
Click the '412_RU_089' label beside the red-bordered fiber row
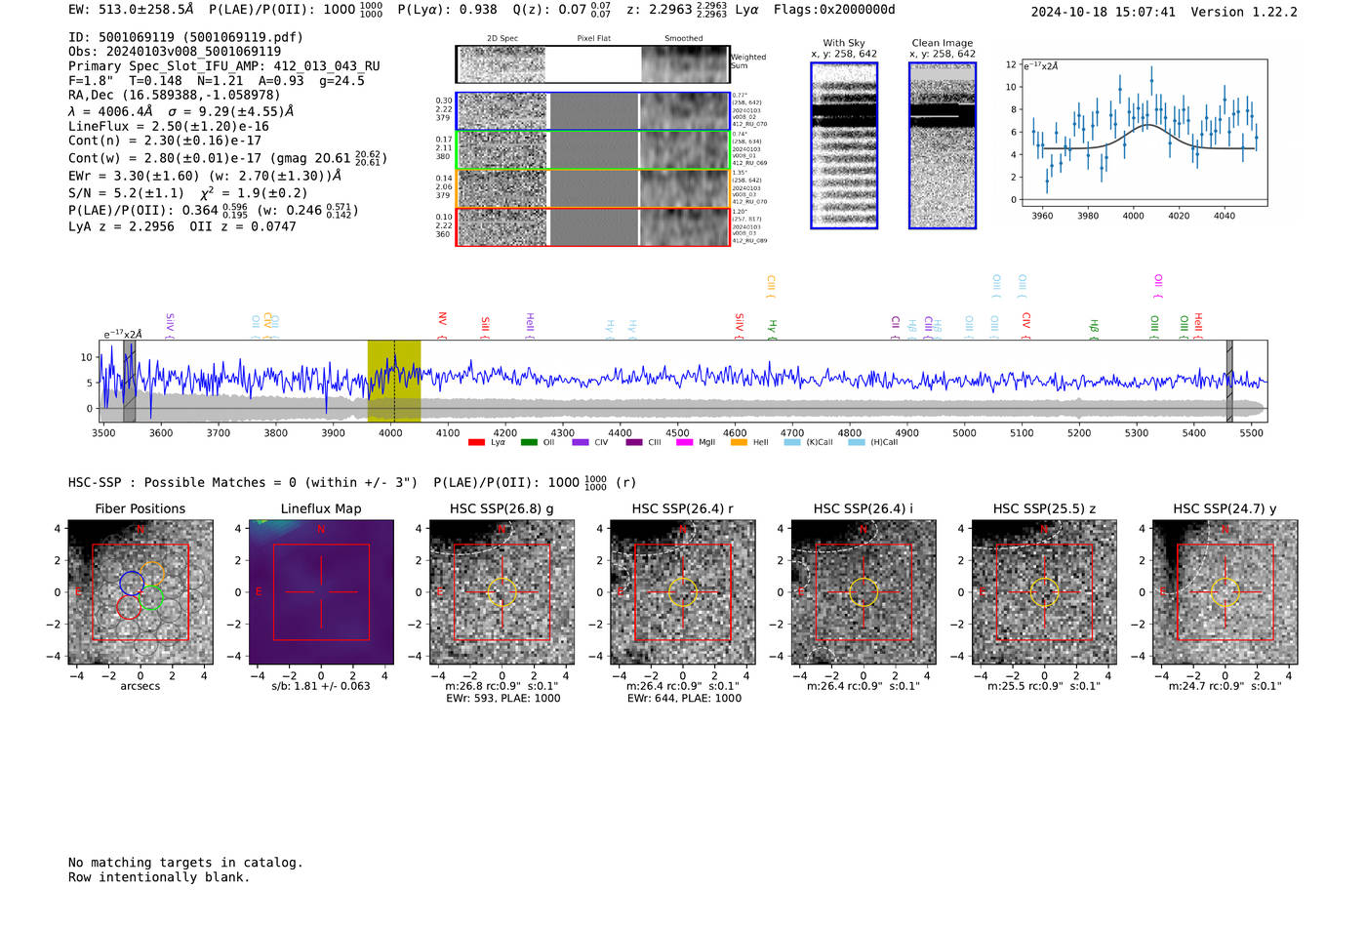(749, 240)
